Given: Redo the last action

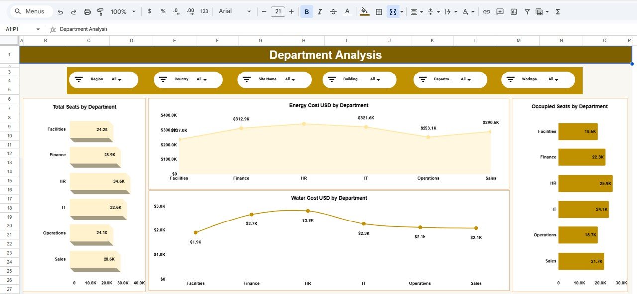Looking at the screenshot, I should [74, 11].
